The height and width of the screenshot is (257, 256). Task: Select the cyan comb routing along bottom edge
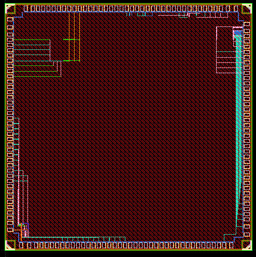pos(74,239)
